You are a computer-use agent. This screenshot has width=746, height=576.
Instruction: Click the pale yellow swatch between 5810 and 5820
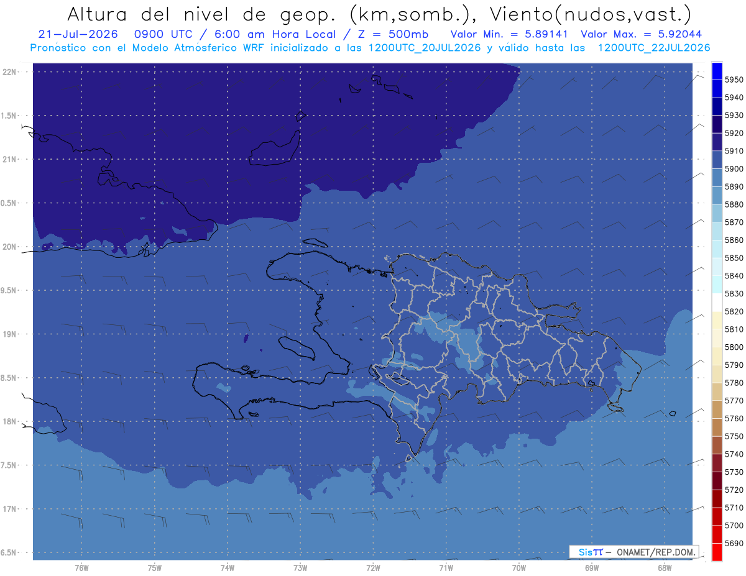tap(716, 320)
